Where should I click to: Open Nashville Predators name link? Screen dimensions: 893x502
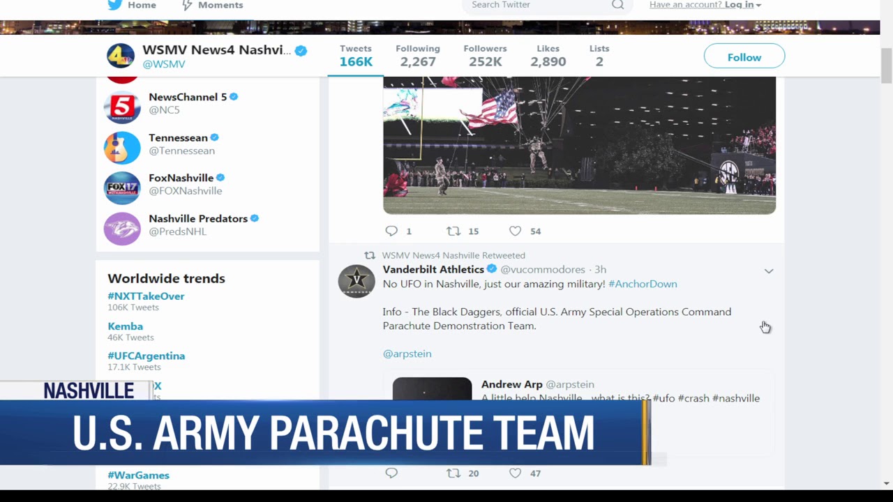tap(198, 218)
